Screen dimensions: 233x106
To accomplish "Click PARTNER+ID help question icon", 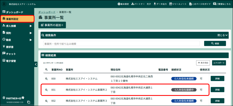I will (23, 97).
